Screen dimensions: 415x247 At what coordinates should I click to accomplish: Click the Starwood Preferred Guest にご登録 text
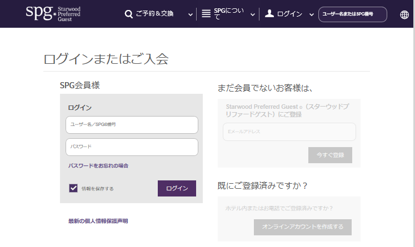[x=287, y=110]
